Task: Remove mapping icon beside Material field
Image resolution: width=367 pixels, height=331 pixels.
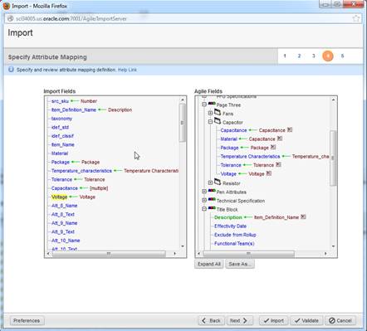Action: pos(280,139)
